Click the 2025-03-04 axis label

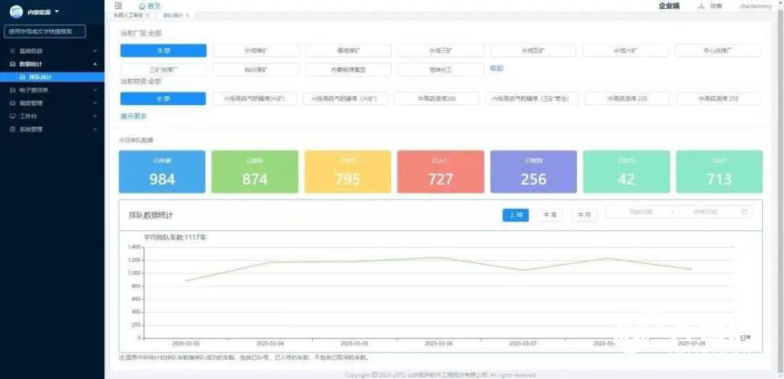pyautogui.click(x=270, y=344)
